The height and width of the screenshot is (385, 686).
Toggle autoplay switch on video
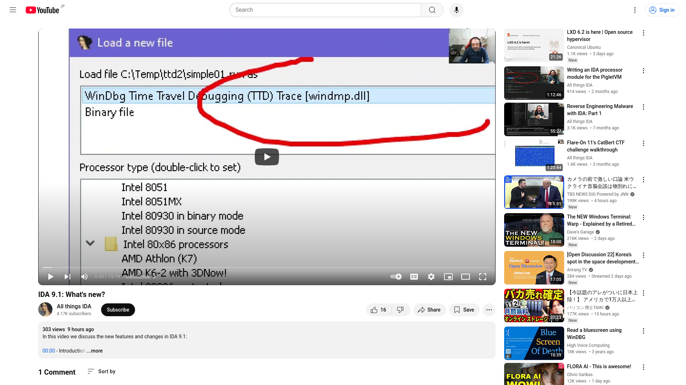396,276
